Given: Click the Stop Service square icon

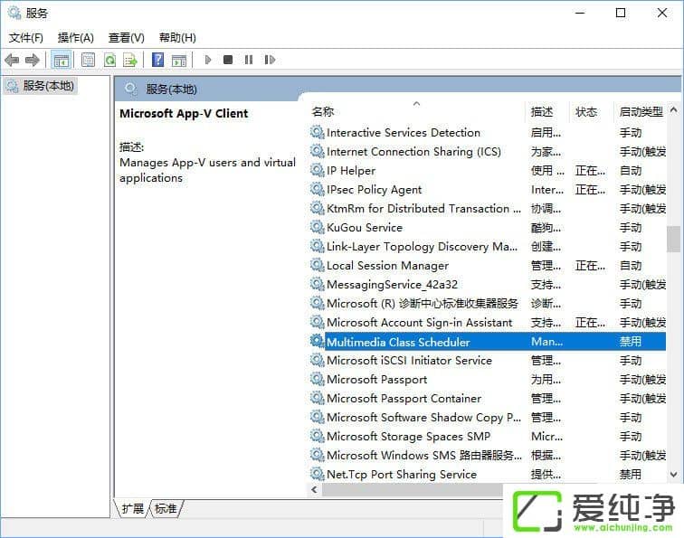Looking at the screenshot, I should click(228, 60).
